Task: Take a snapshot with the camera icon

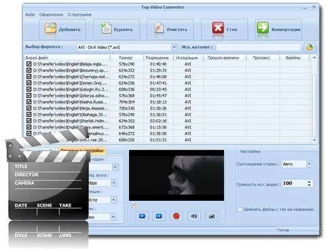Action: point(212,216)
